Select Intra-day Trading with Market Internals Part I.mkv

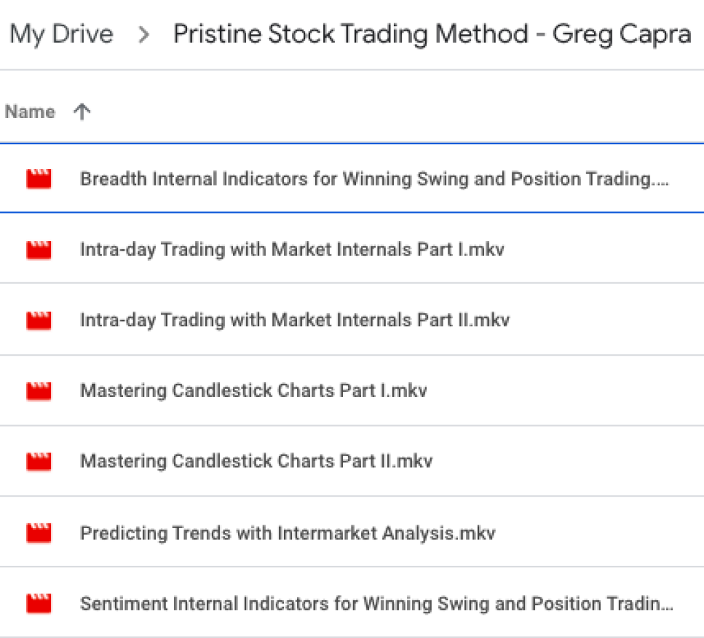tap(292, 249)
